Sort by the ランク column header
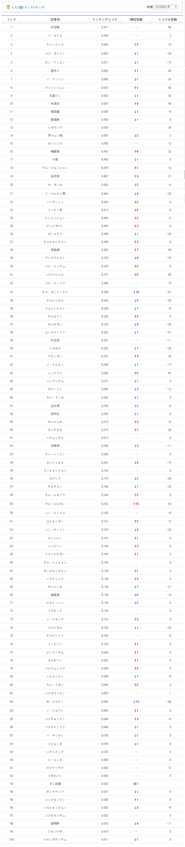 coord(12,19)
